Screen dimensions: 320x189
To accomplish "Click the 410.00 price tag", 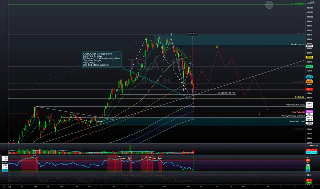I will [309, 123].
